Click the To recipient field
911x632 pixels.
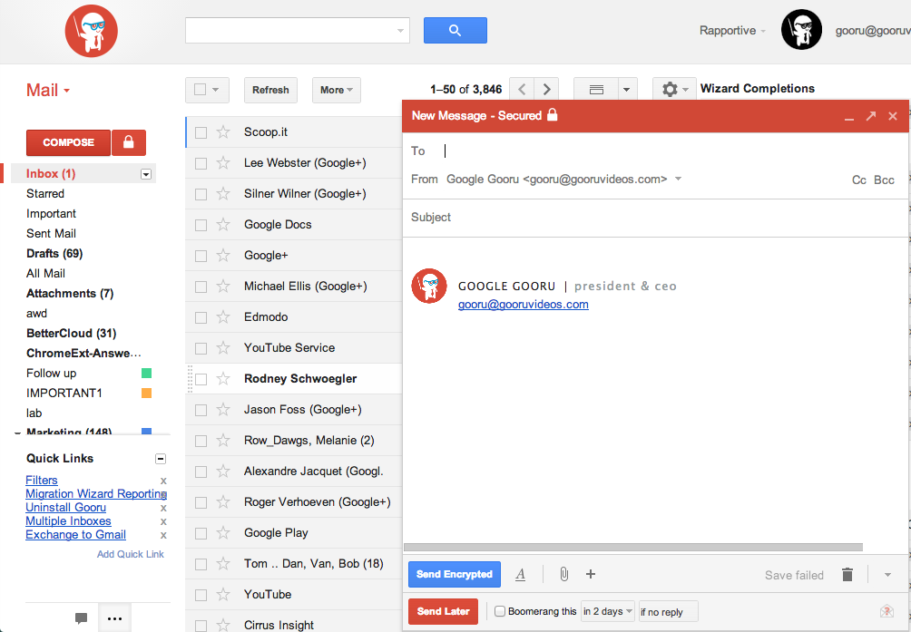point(655,151)
